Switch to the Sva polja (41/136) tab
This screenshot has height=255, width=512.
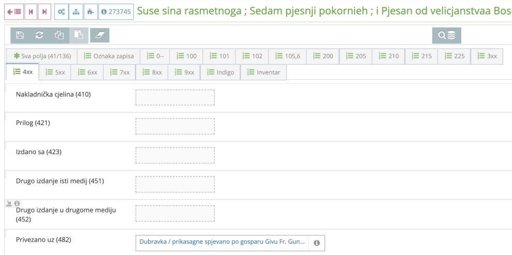[42, 56]
